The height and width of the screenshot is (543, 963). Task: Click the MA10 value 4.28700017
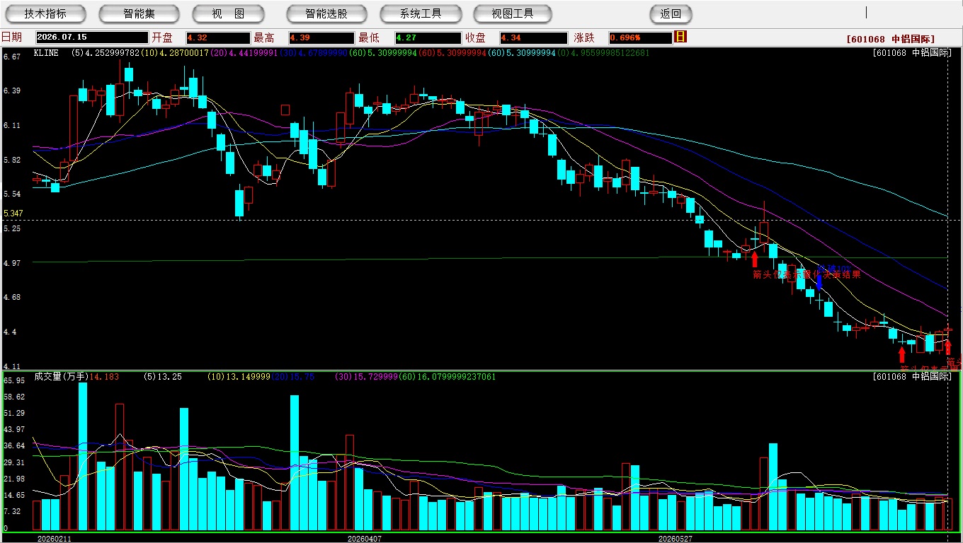(x=184, y=53)
